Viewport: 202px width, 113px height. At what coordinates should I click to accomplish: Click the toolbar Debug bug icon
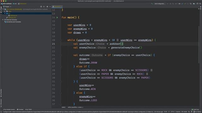pyautogui.click(x=170, y=4)
